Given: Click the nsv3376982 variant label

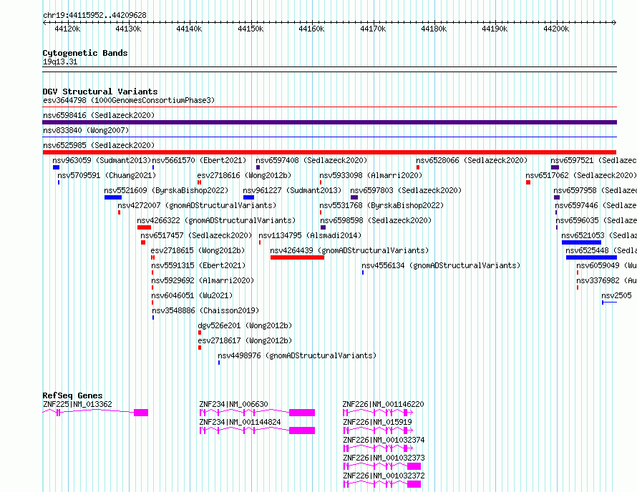Looking at the screenshot, I should click(606, 280).
